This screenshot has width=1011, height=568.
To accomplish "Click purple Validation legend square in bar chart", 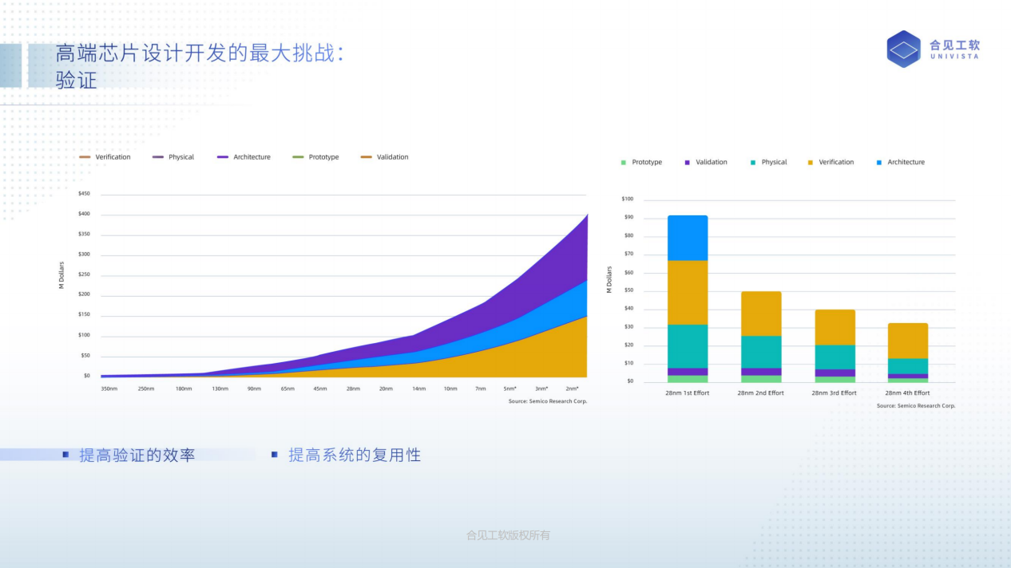I will click(687, 163).
